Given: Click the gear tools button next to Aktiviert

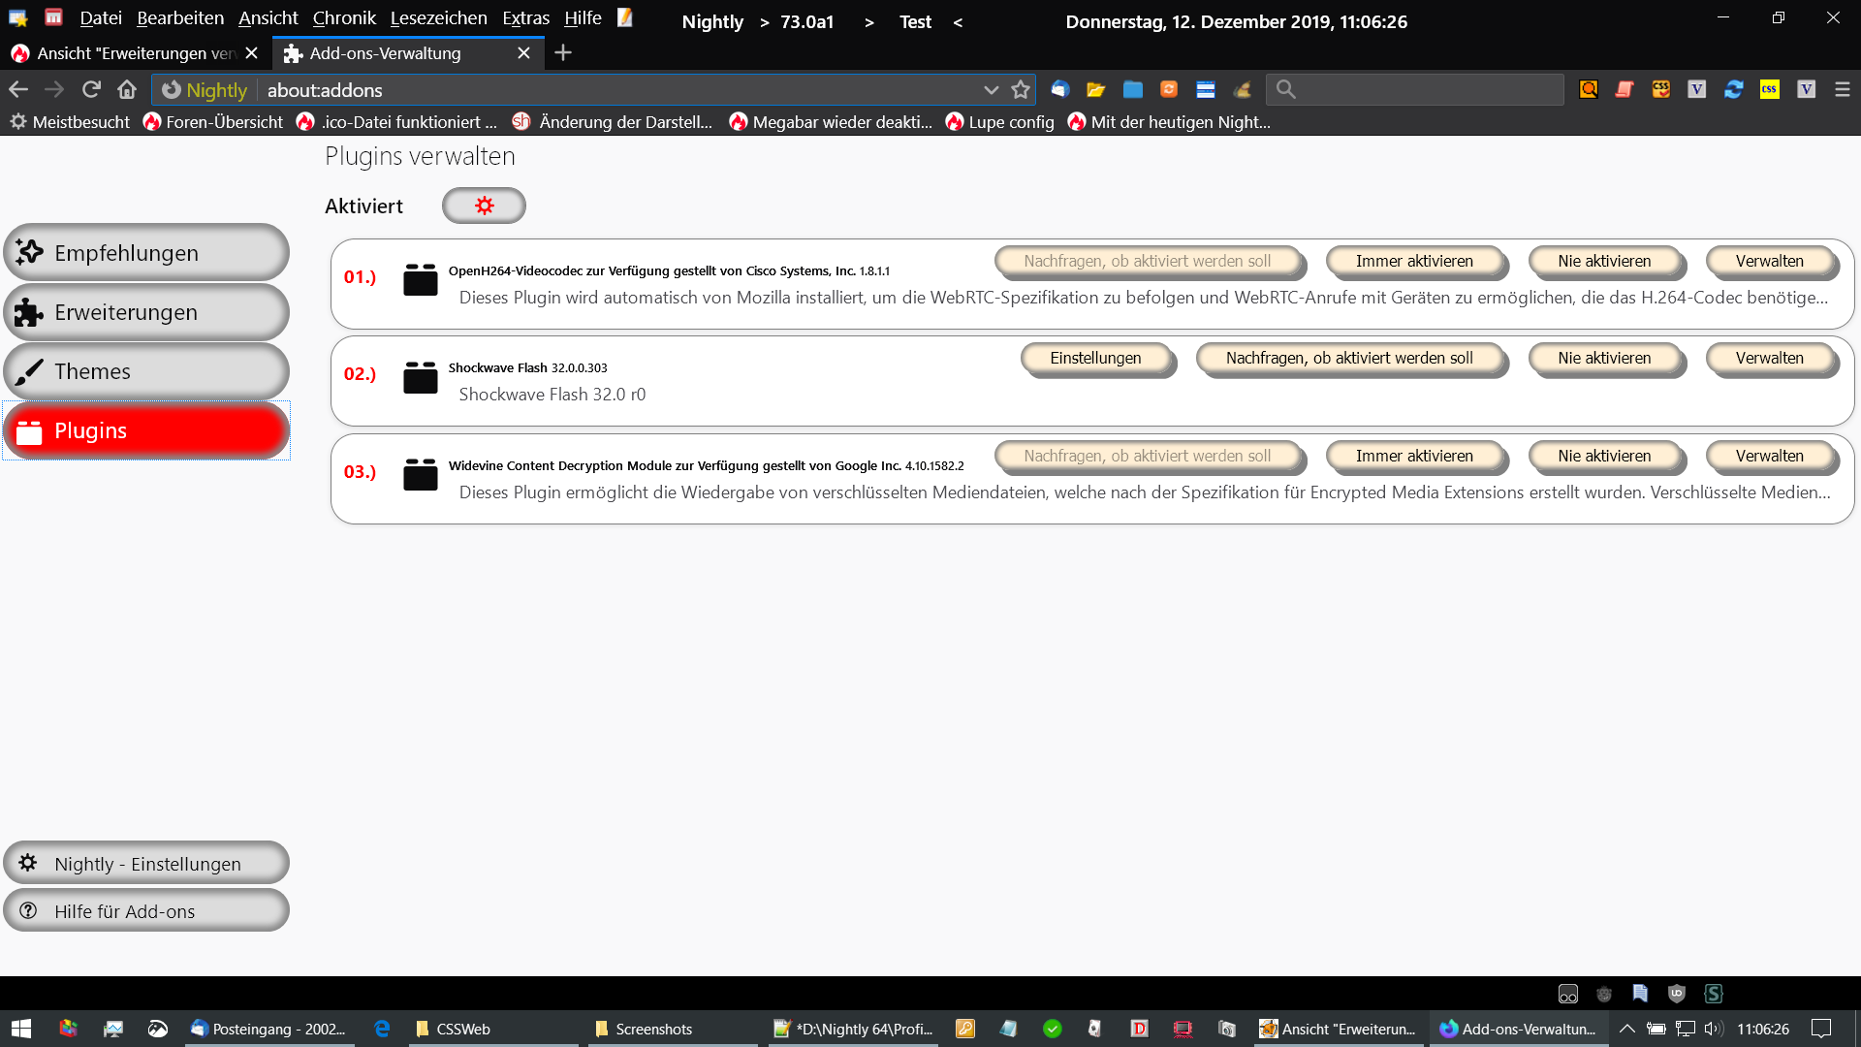Looking at the screenshot, I should pos(484,206).
